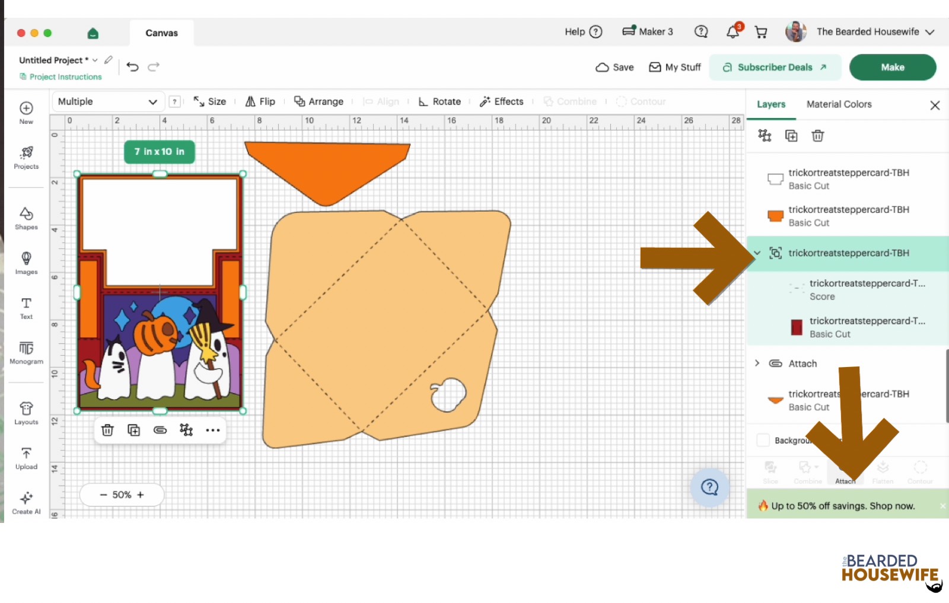
Task: Click the dark red Basic Cut layer swatch
Action: [x=796, y=327]
